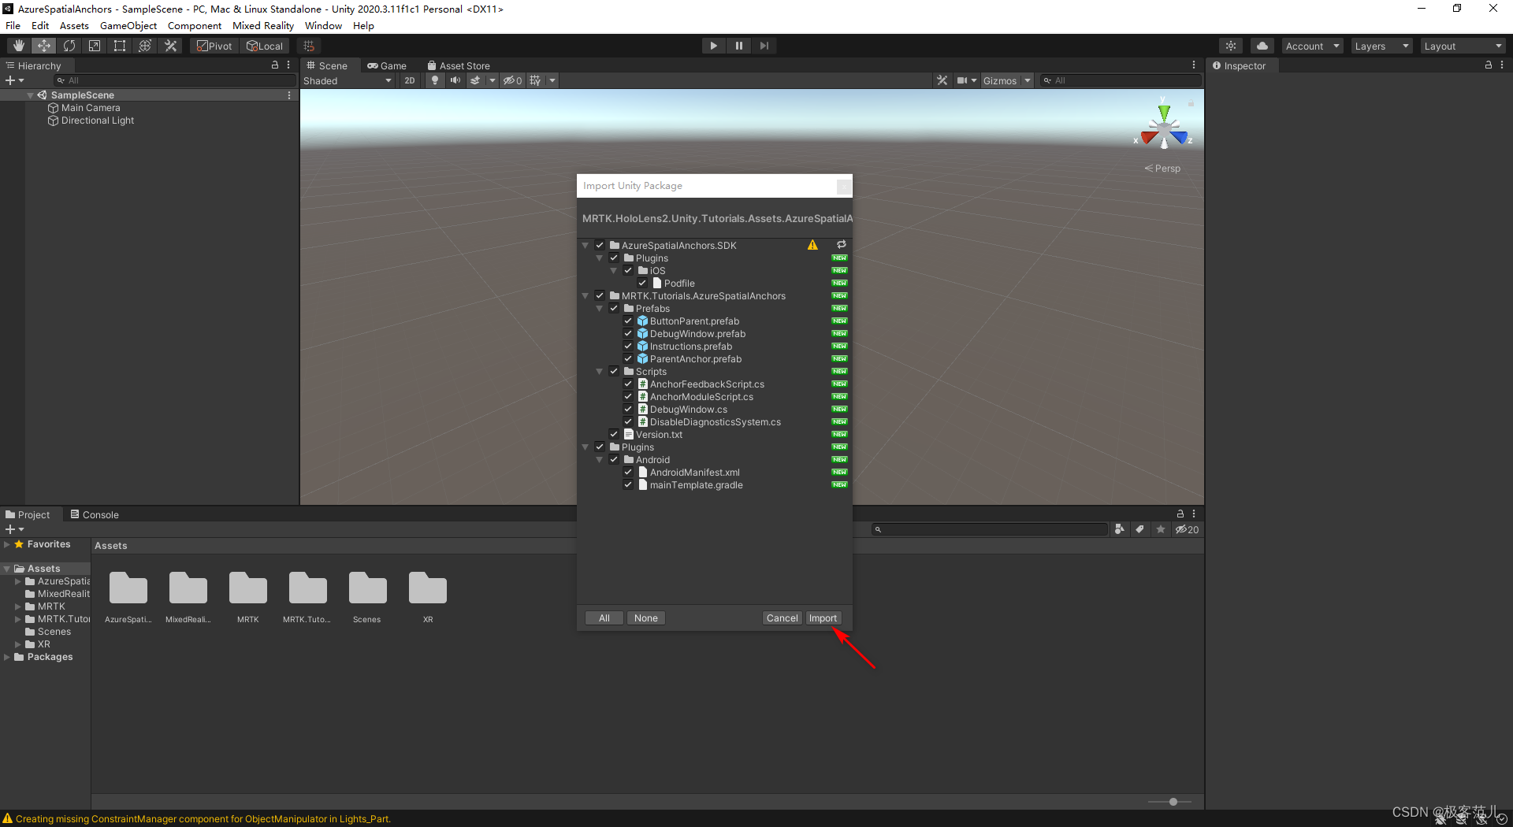1513x827 pixels.
Task: Switch to the Asset Store tab
Action: pos(459,65)
